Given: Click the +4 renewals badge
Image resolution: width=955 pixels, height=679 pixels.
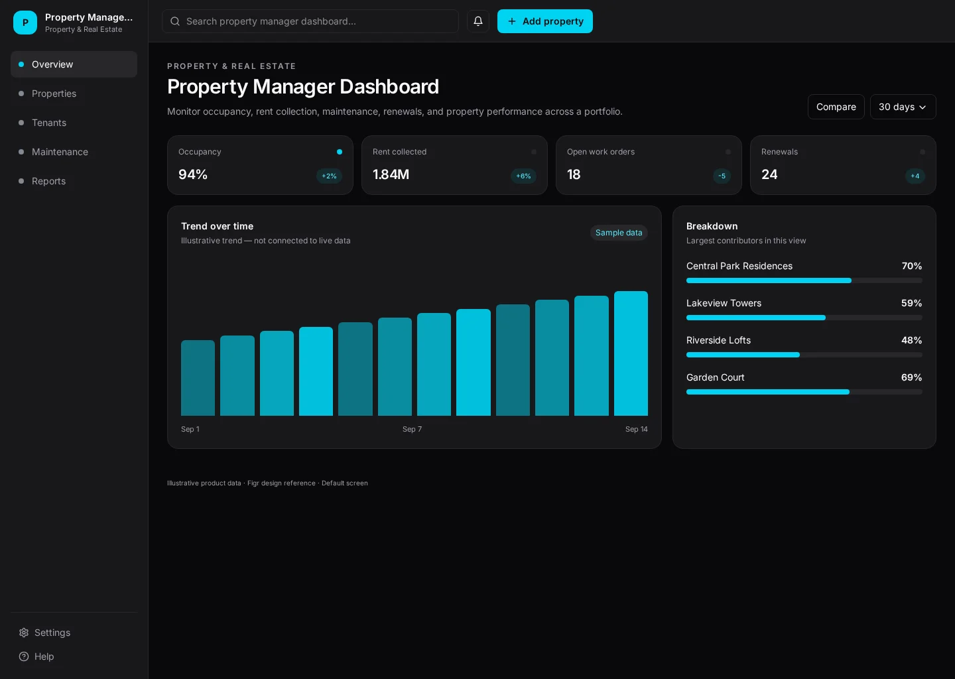Looking at the screenshot, I should pyautogui.click(x=915, y=176).
